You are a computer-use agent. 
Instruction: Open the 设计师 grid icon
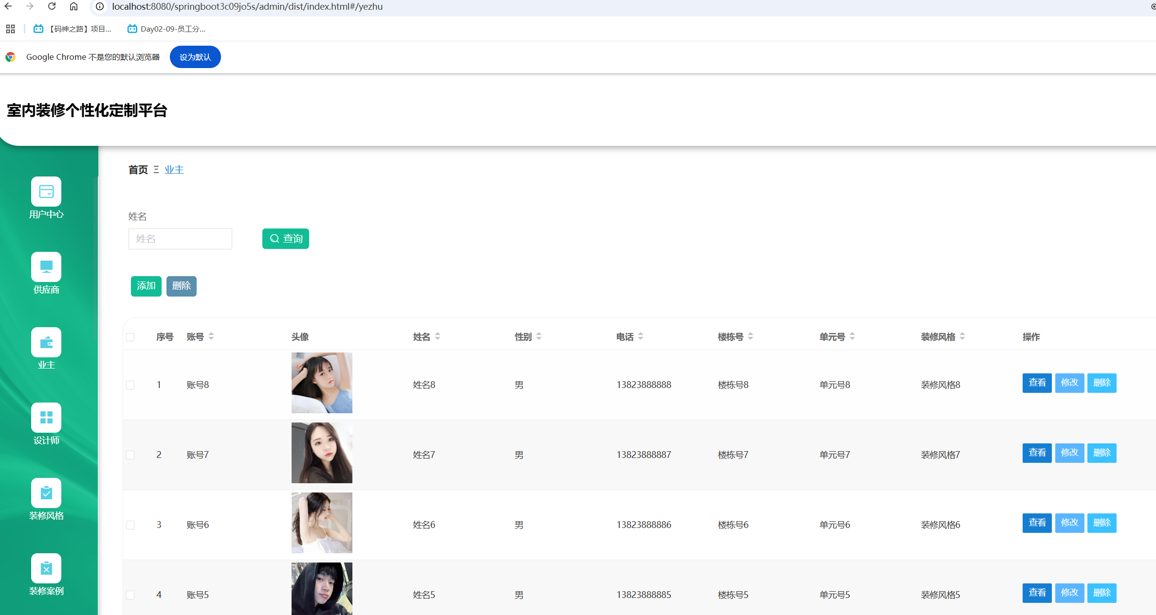coord(46,418)
